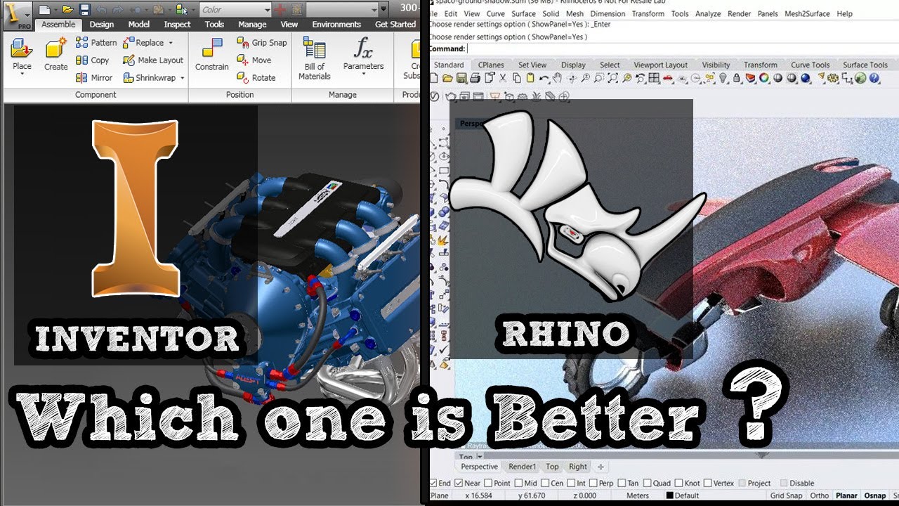Click Place component icon in Inventor

[22, 49]
